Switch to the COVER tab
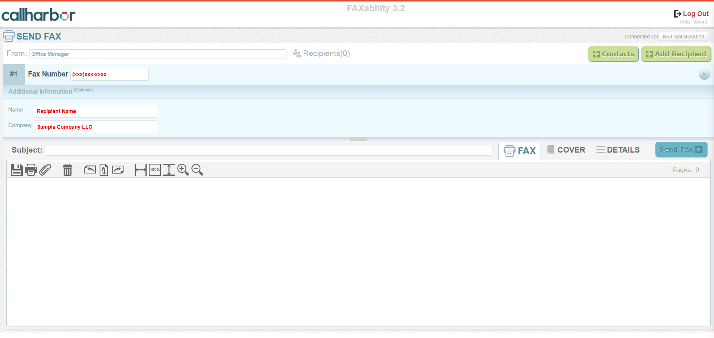Image resolution: width=714 pixels, height=338 pixels. (566, 150)
